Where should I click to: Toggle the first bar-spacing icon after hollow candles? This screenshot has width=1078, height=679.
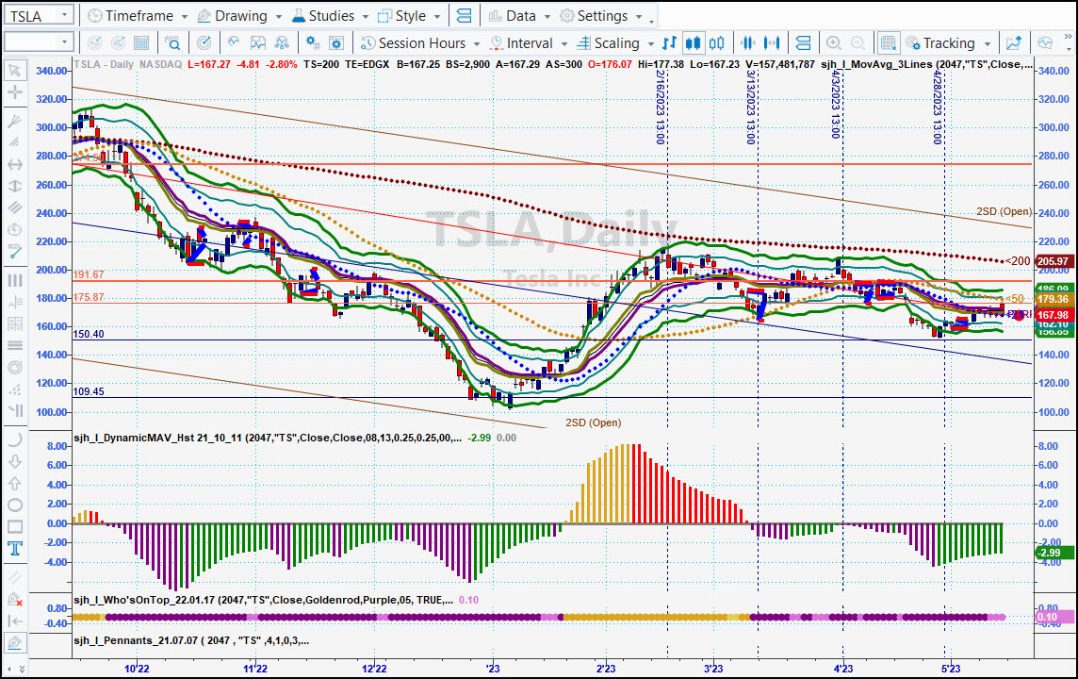(x=748, y=43)
